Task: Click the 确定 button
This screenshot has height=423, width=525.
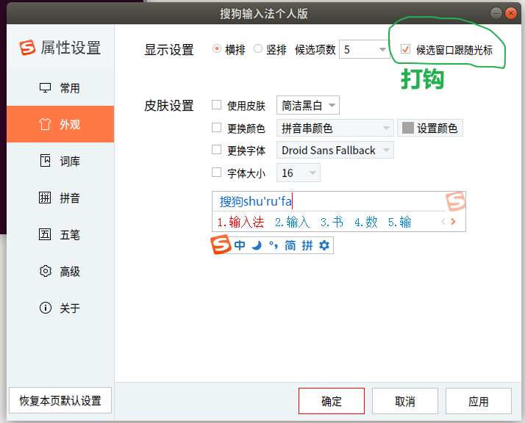Action: 332,401
